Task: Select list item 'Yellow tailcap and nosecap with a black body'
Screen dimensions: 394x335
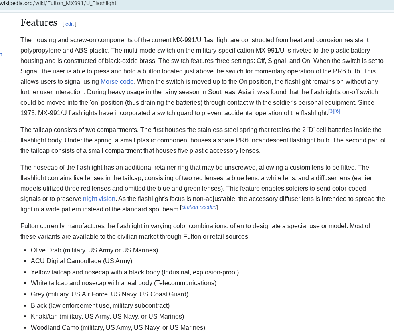Action: click(x=135, y=272)
